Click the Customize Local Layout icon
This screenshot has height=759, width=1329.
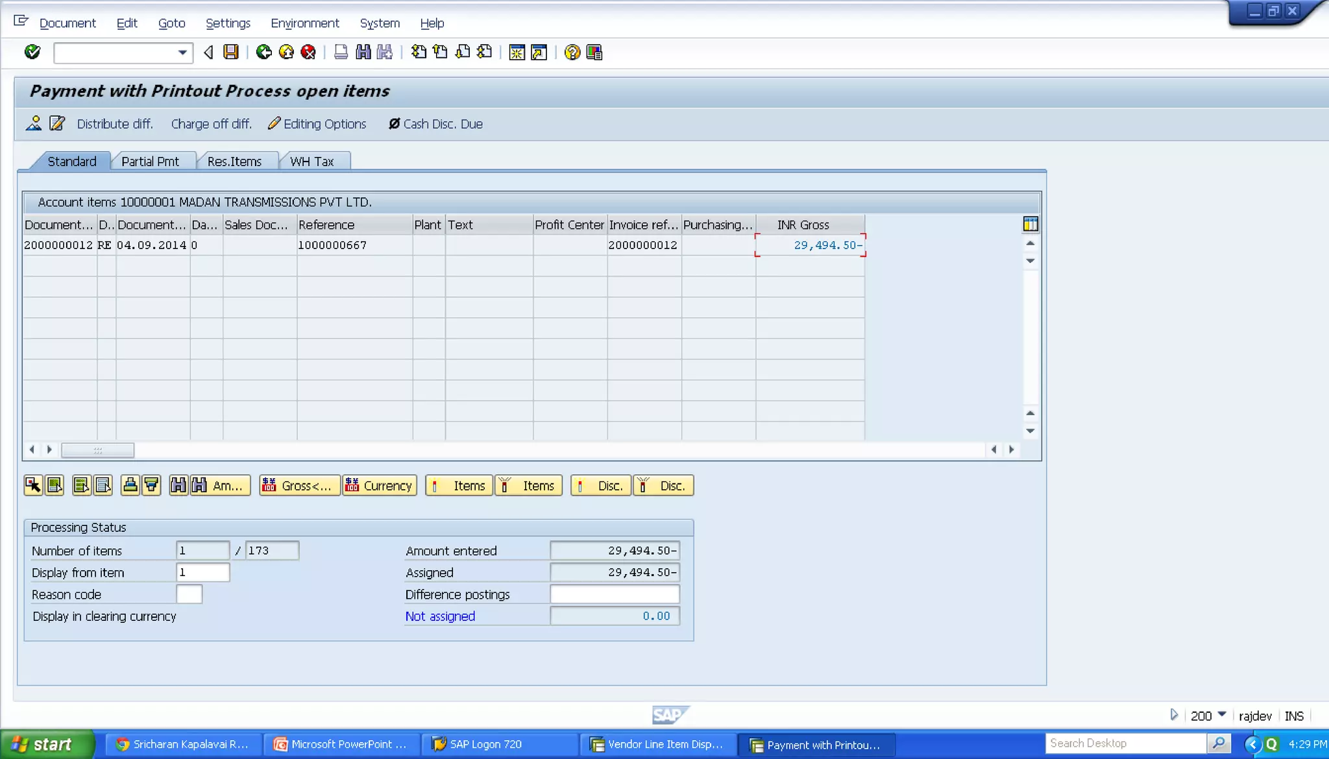click(594, 52)
